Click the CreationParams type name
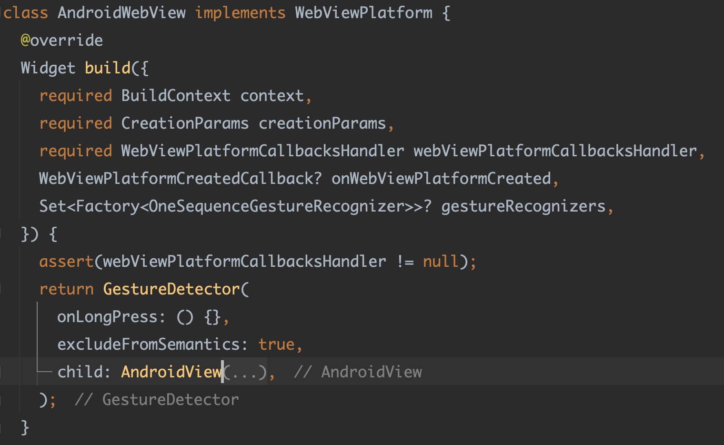 coord(184,123)
